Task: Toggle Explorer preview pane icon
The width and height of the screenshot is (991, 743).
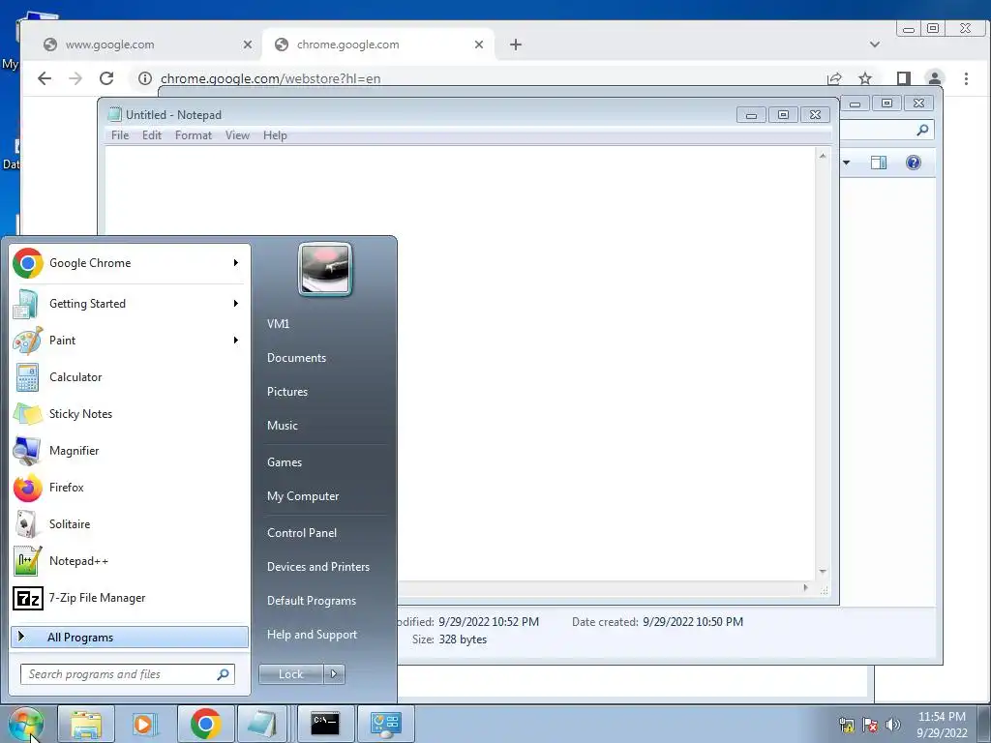Action: pos(879,163)
